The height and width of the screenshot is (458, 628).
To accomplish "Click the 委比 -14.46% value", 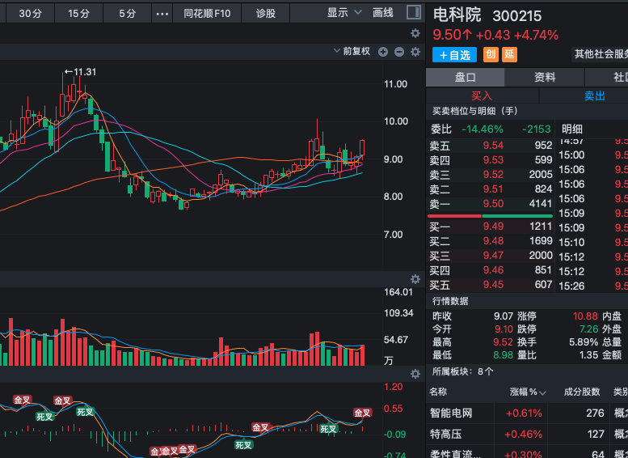I will pos(483,129).
